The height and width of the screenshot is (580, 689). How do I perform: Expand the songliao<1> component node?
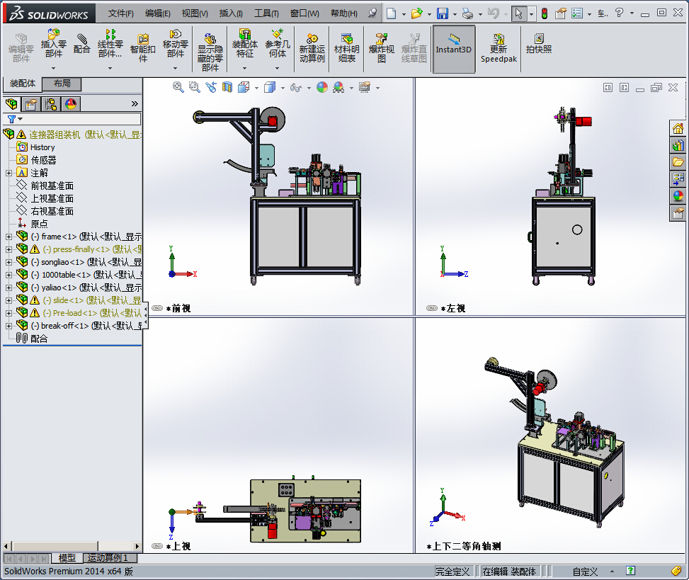tap(8, 262)
